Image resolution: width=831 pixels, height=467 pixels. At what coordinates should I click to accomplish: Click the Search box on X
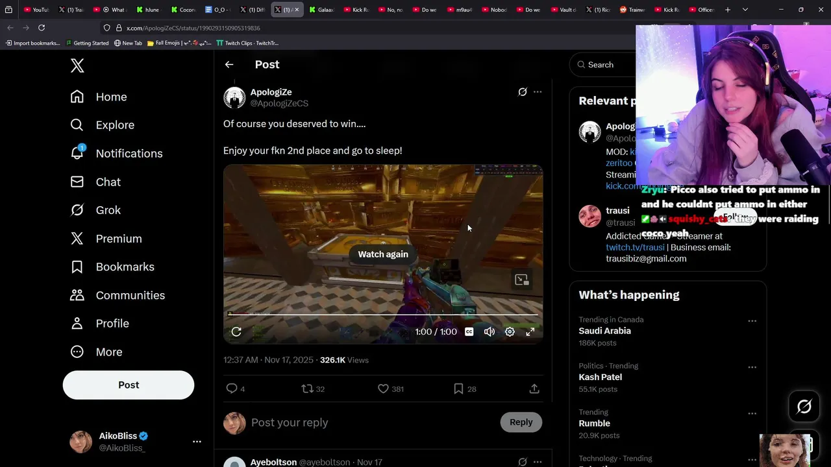tap(604, 65)
